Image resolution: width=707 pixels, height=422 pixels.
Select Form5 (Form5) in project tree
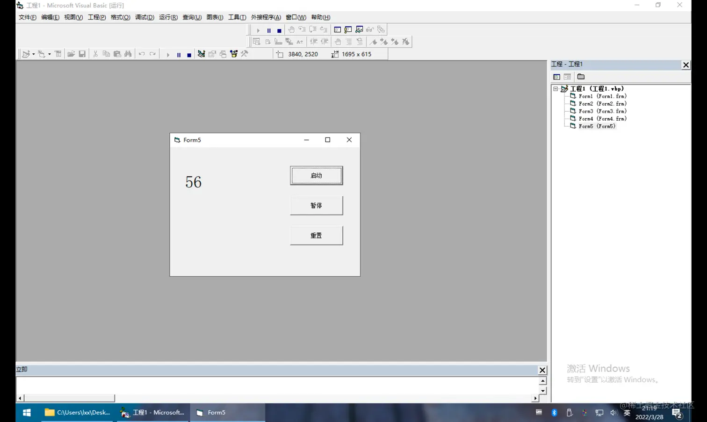pos(597,126)
